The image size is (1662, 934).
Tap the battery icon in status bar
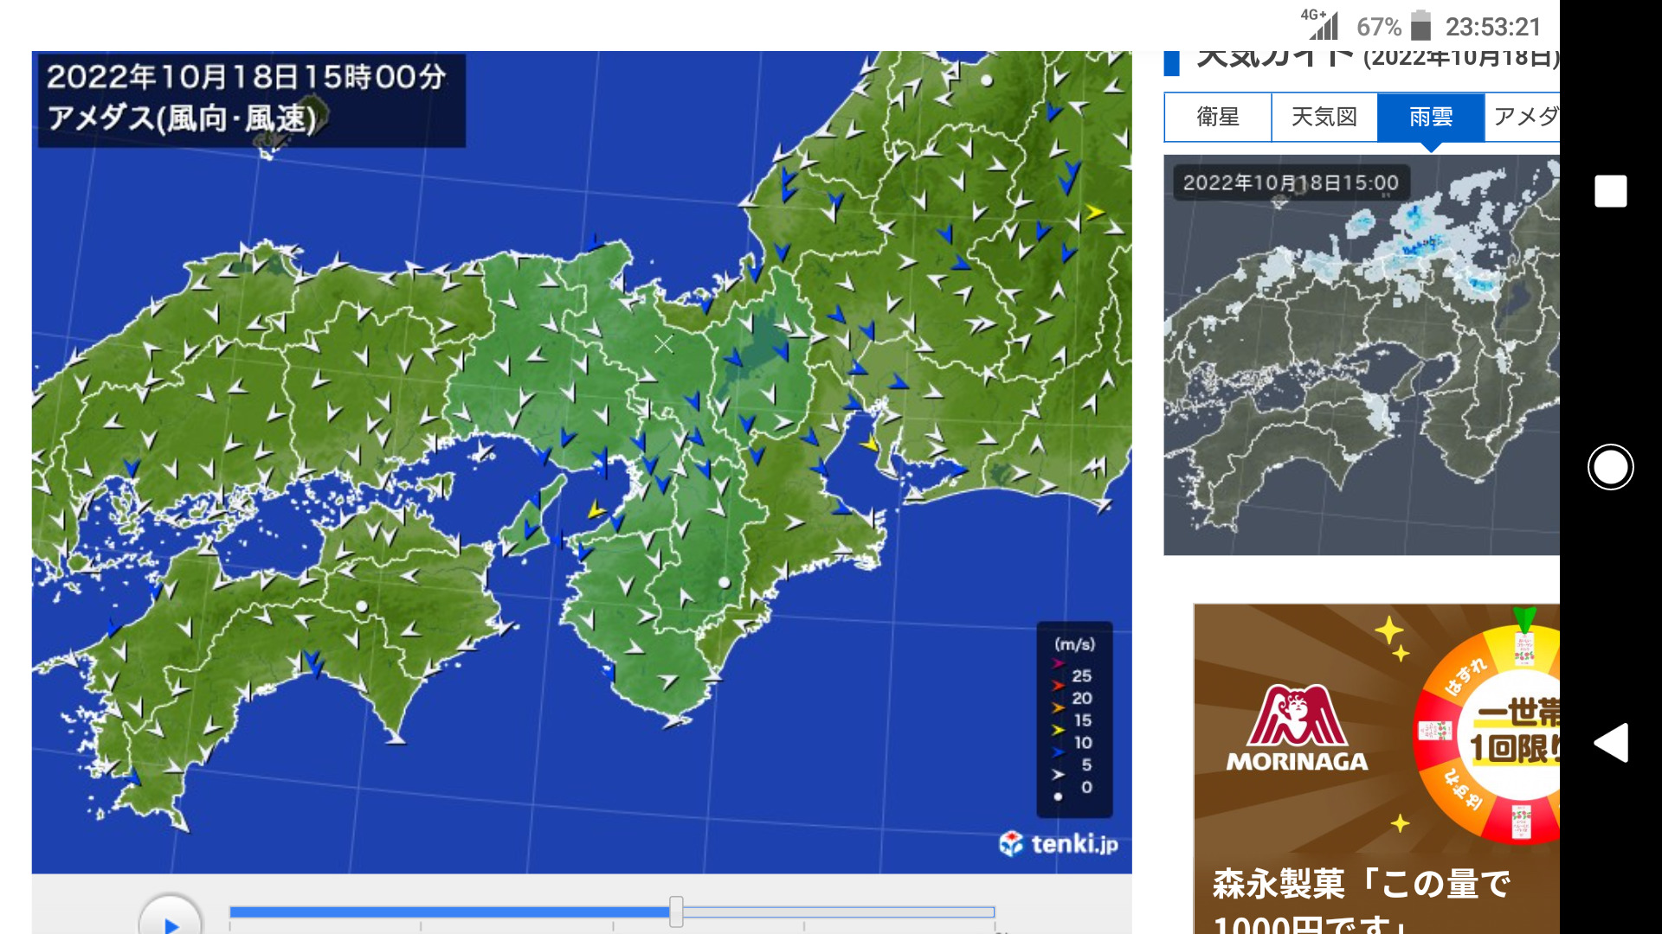pyautogui.click(x=1420, y=26)
